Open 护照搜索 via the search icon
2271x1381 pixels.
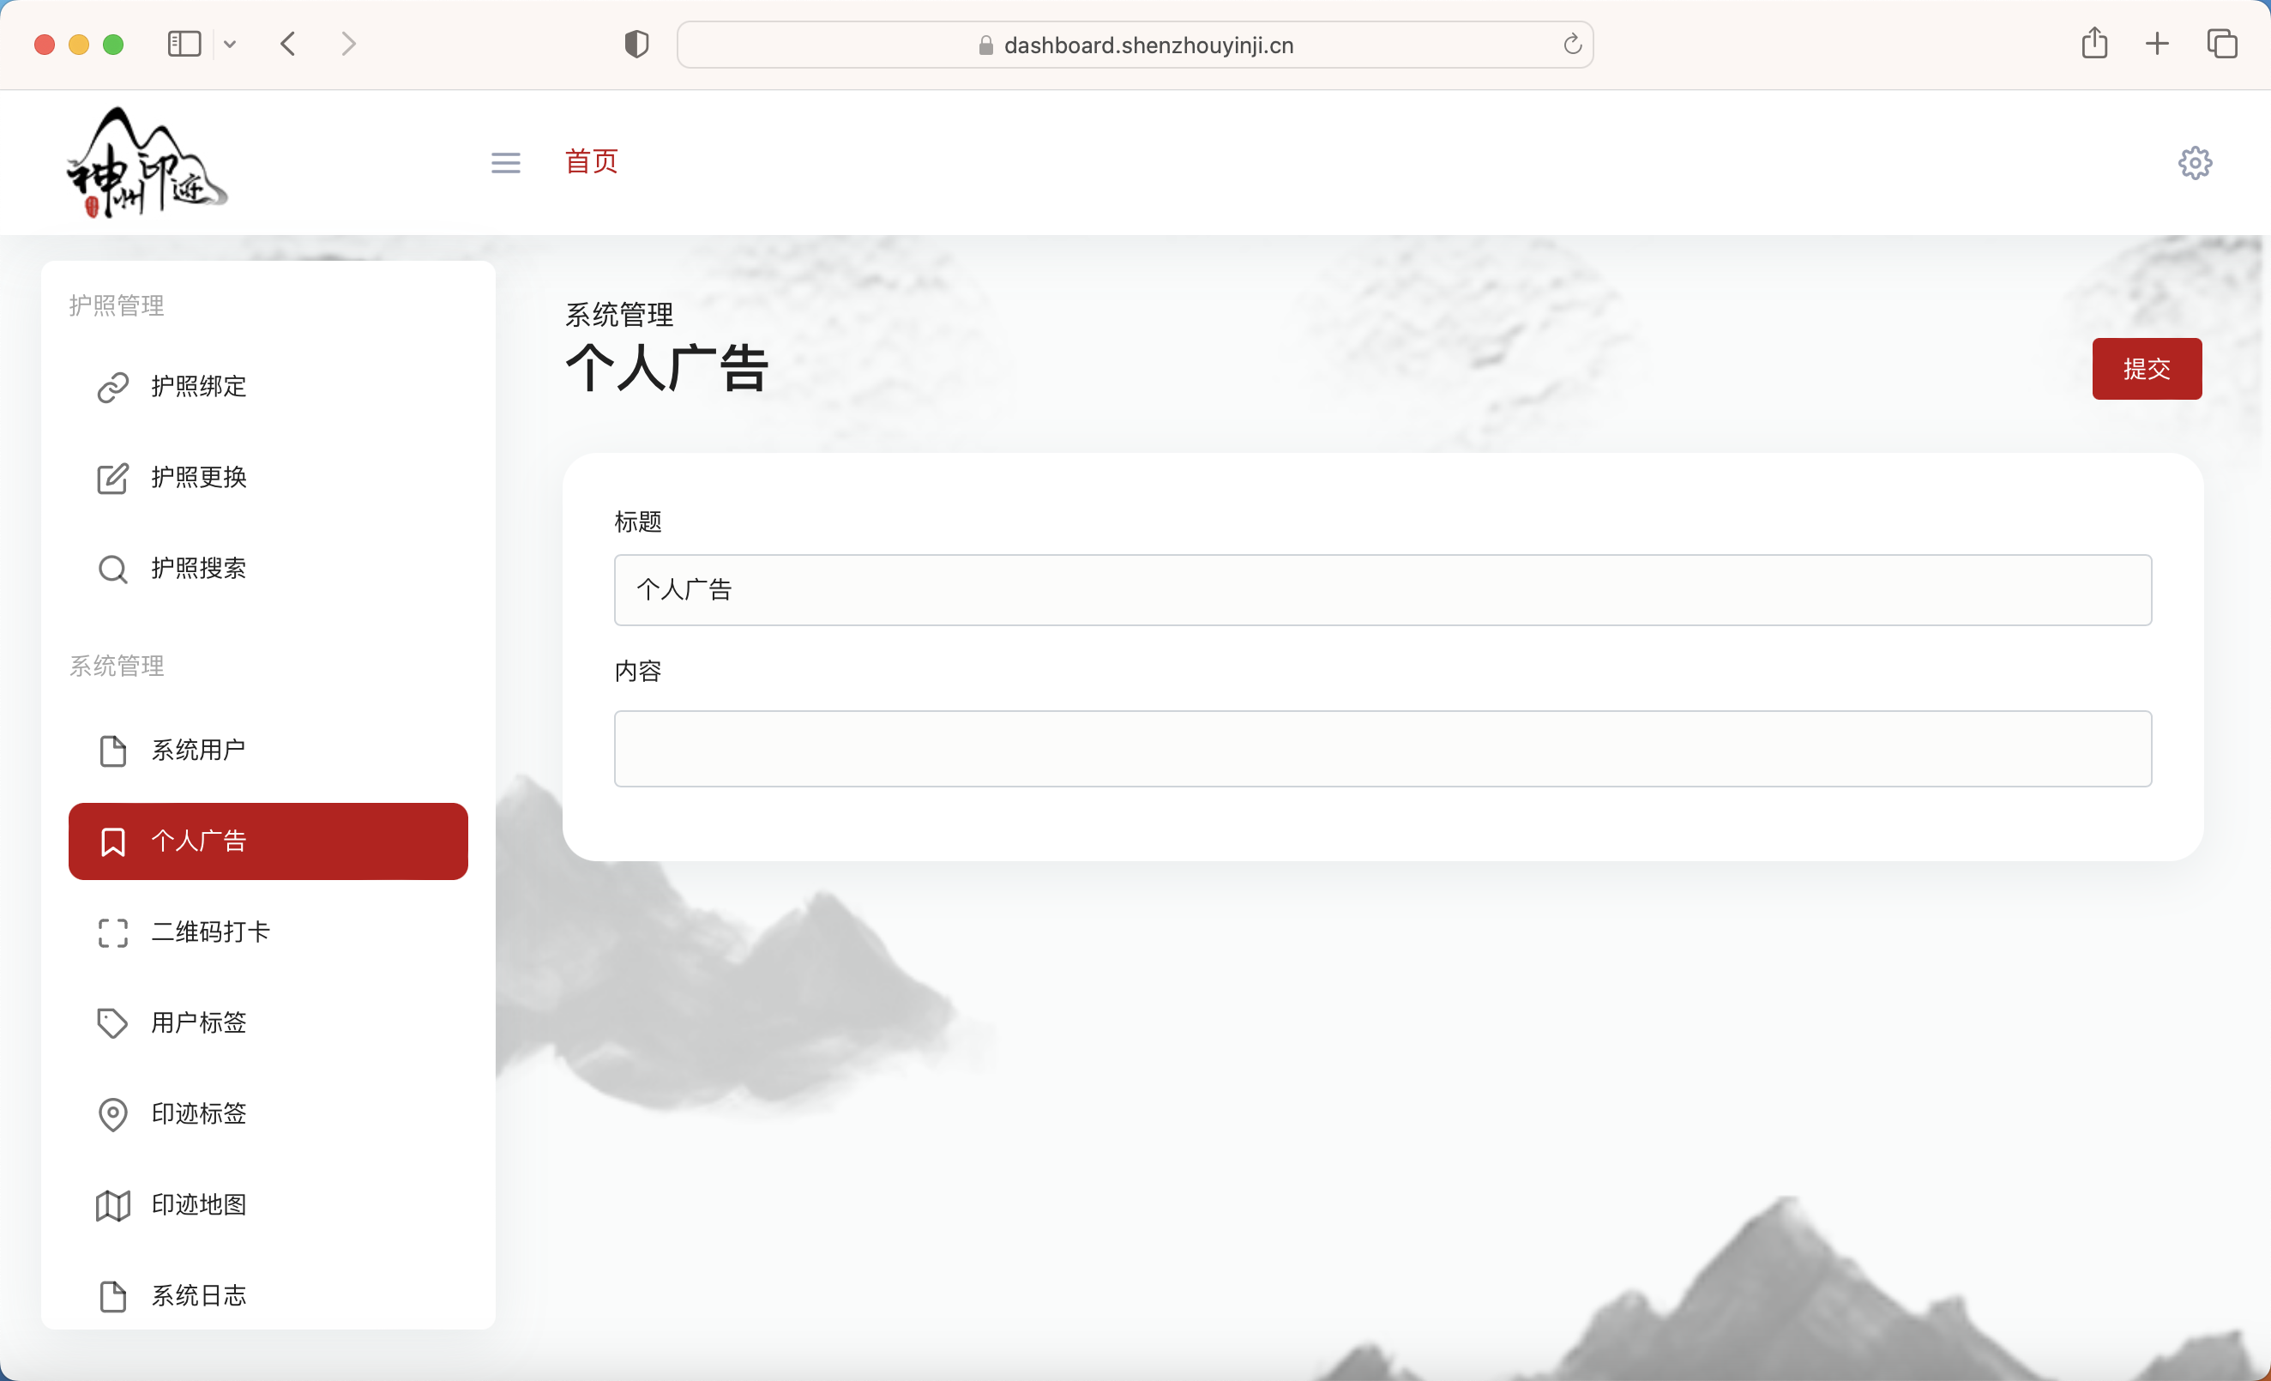(112, 568)
